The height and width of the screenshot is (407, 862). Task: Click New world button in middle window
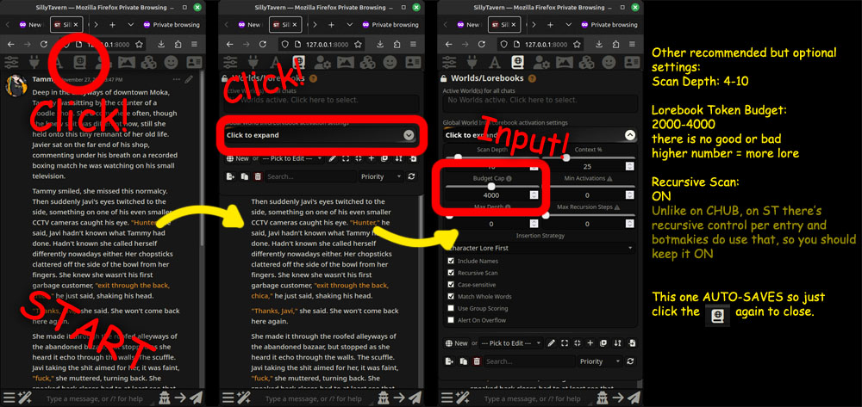[239, 158]
